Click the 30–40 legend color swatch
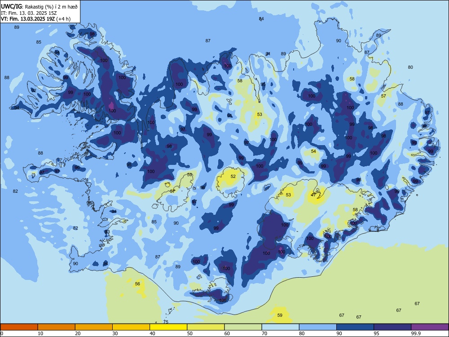This screenshot has width=449, height=337. point(131,327)
